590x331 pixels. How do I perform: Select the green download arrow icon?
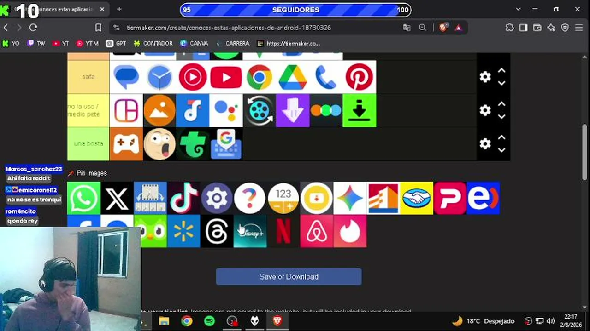[x=359, y=110]
